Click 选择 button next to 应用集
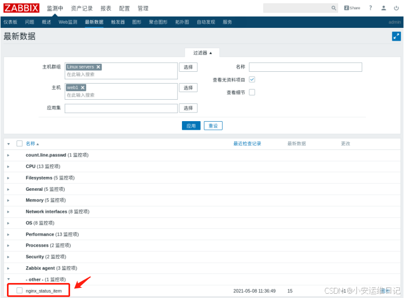Image resolution: width=404 pixels, height=298 pixels. [188, 108]
